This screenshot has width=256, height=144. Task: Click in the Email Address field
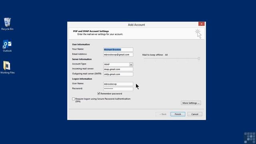pos(118,54)
